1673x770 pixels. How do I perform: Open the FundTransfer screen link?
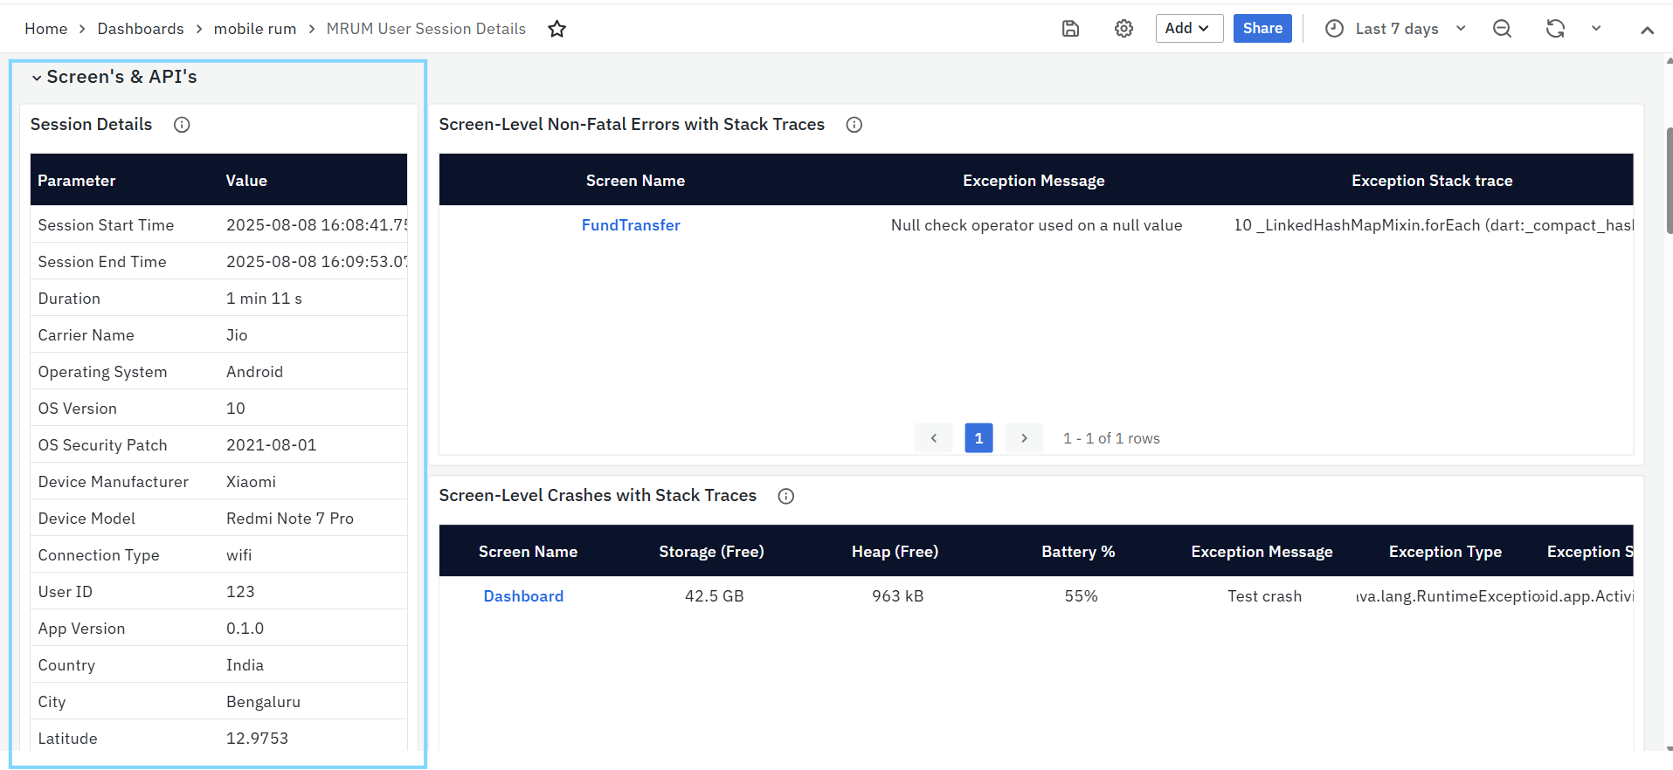631,225
